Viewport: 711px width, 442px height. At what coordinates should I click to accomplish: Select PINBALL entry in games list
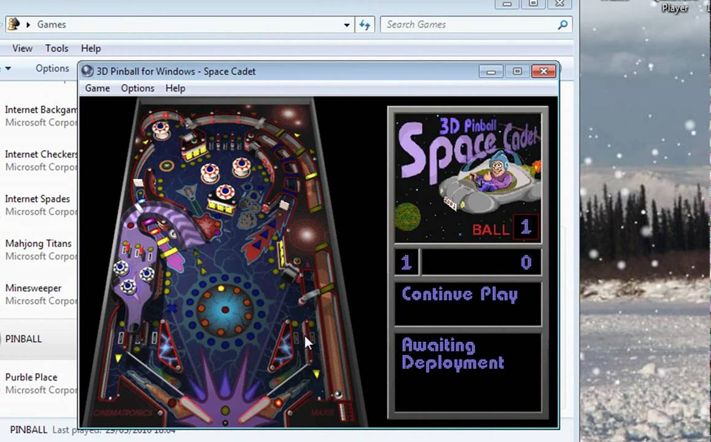[x=39, y=339]
